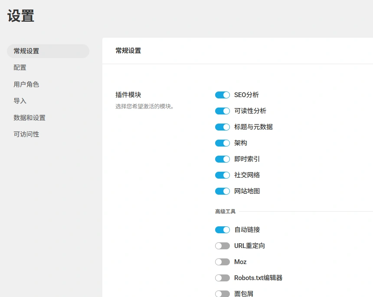Open 数据和设置

tap(29, 117)
